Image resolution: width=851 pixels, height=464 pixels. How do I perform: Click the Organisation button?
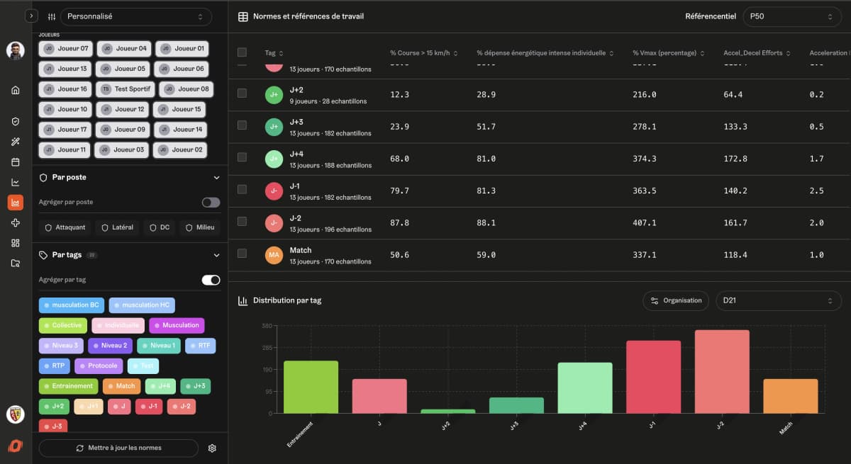click(676, 300)
